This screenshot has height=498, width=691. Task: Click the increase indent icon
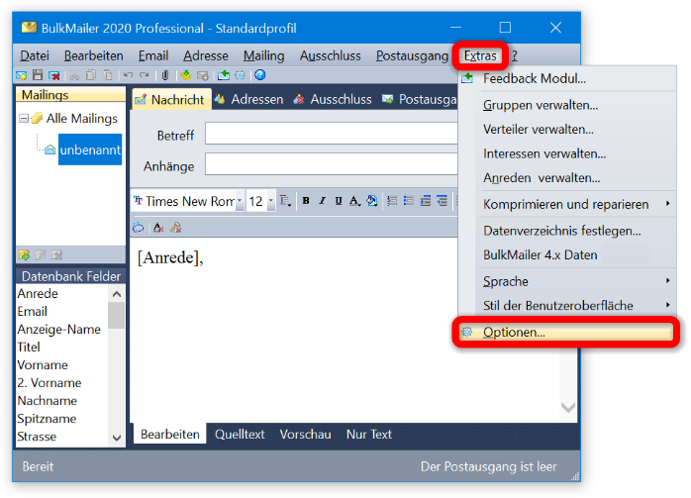(442, 201)
